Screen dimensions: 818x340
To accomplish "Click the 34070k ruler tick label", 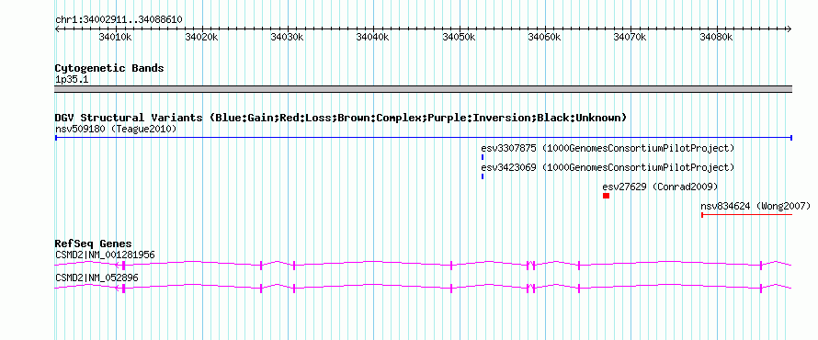I will 631,37.
